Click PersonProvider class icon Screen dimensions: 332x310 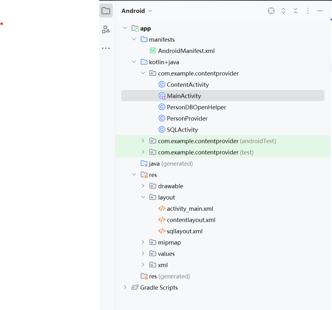click(x=162, y=118)
